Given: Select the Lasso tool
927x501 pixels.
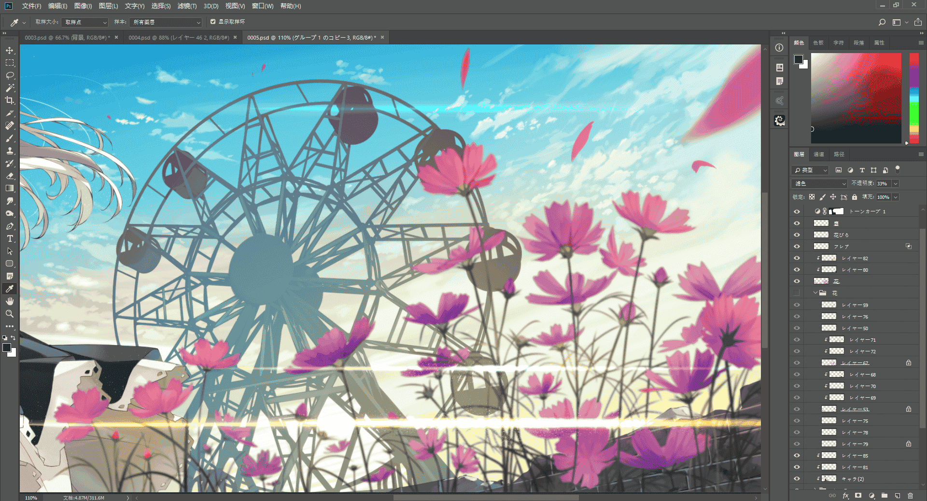Looking at the screenshot, I should coord(10,76).
